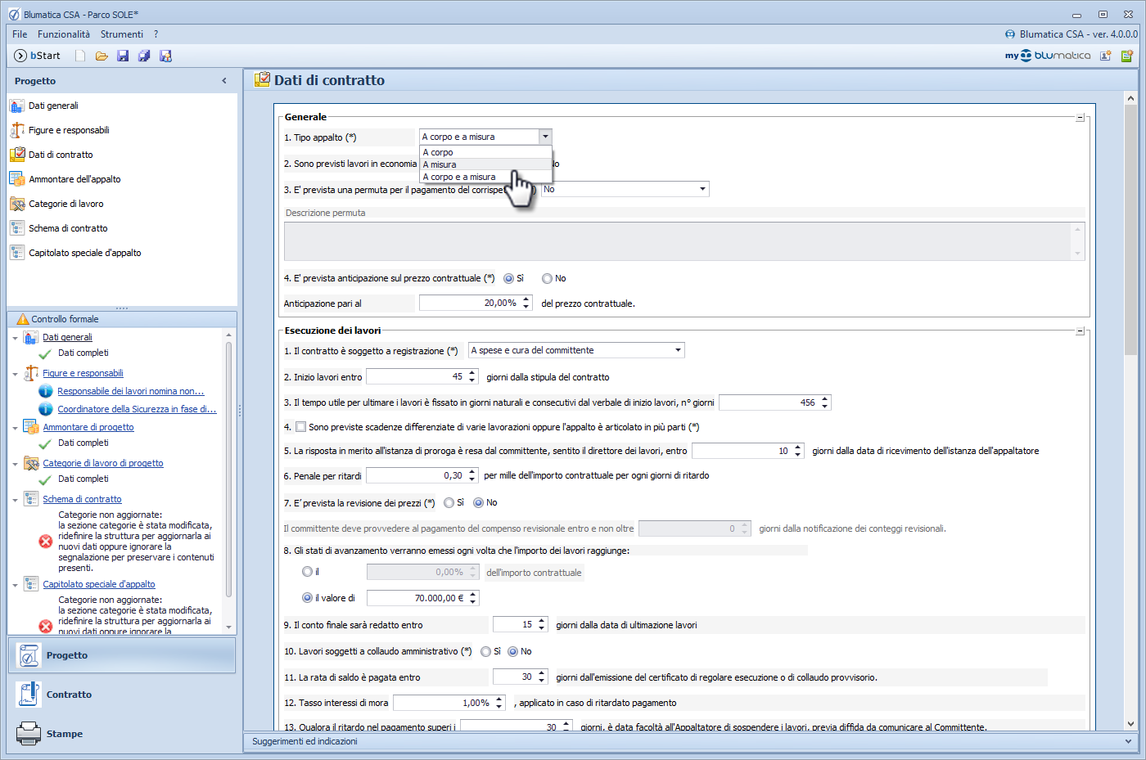Click the myBlumatica logo in toolbar
Screen dimensions: 1146x760
coord(1047,56)
